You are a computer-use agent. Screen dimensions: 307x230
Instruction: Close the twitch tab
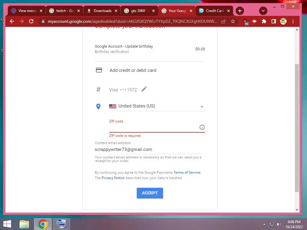point(79,11)
